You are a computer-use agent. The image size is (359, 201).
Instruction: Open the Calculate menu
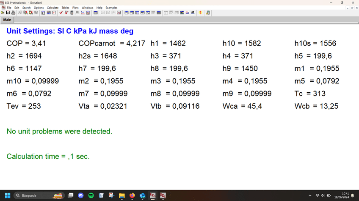(x=52, y=8)
